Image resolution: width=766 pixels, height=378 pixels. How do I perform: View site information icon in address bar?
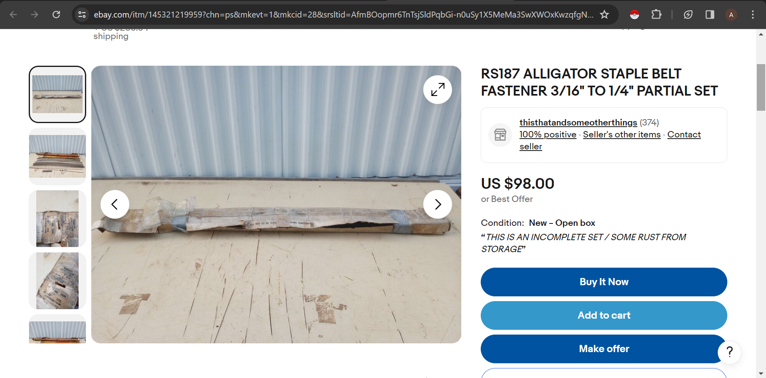point(82,15)
